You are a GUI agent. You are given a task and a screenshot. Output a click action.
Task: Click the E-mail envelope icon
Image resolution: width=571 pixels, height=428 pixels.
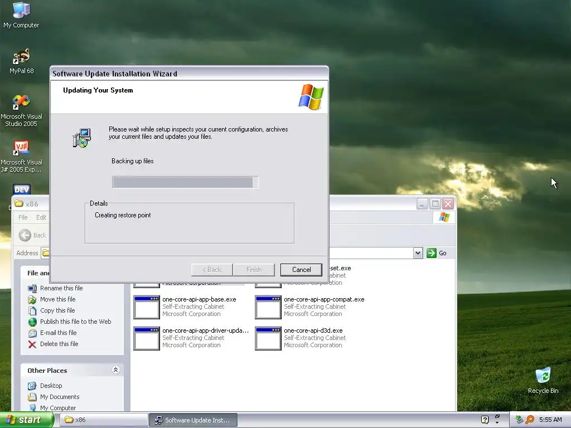pos(32,333)
